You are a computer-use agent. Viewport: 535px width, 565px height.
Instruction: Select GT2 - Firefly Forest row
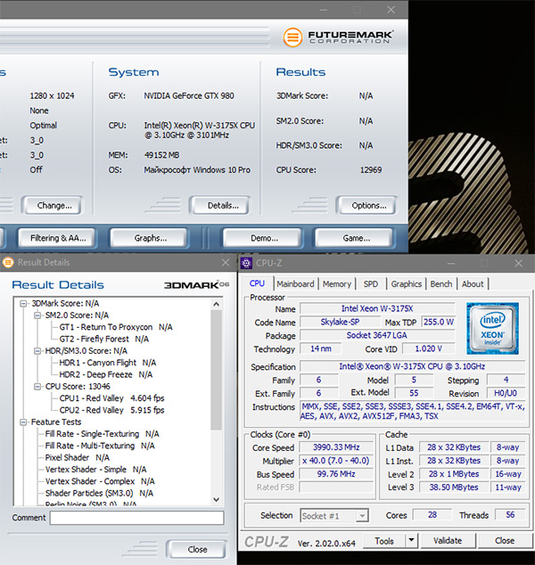tap(103, 339)
